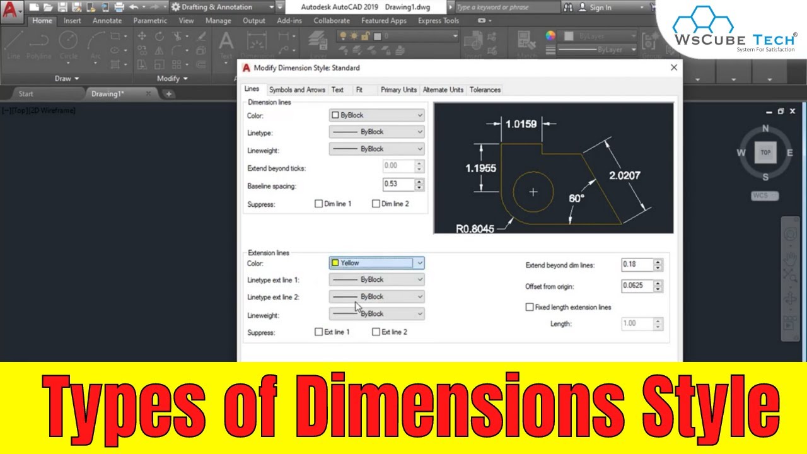Screen dimensions: 807x454
Task: Expand the Modify panel flyout
Action: pos(173,79)
